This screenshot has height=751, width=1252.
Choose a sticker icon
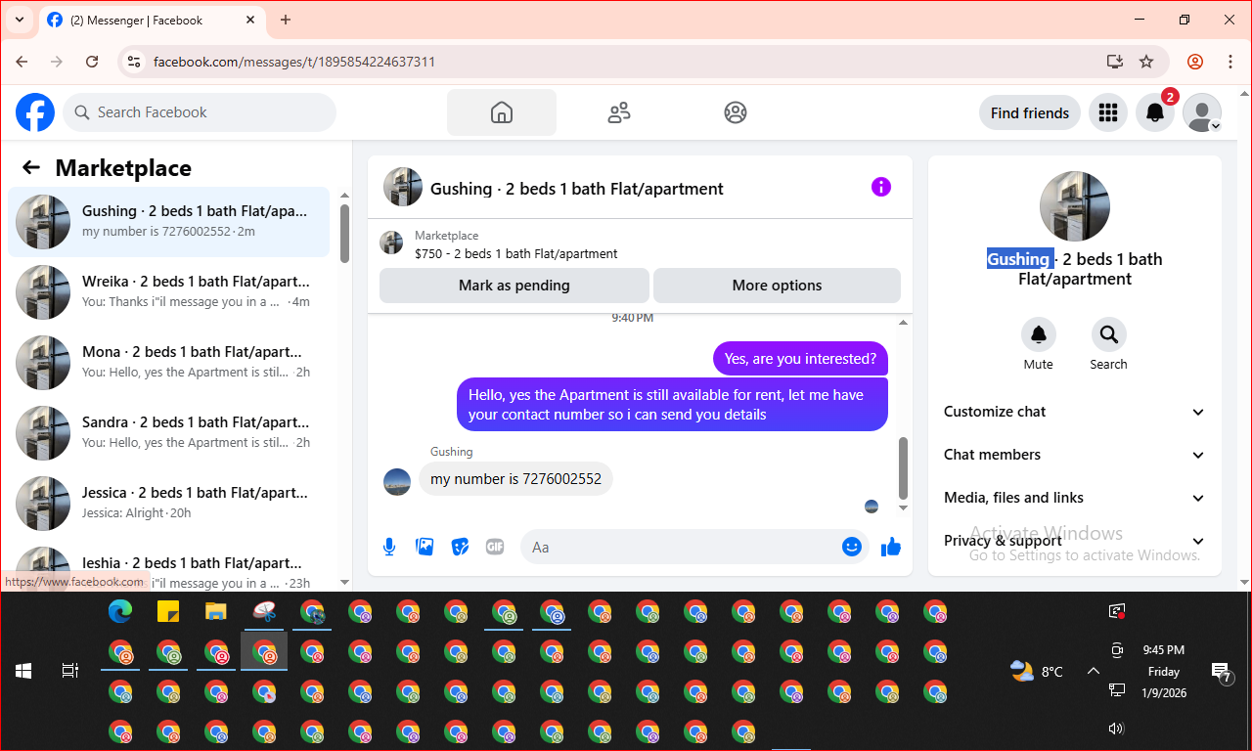click(x=460, y=547)
